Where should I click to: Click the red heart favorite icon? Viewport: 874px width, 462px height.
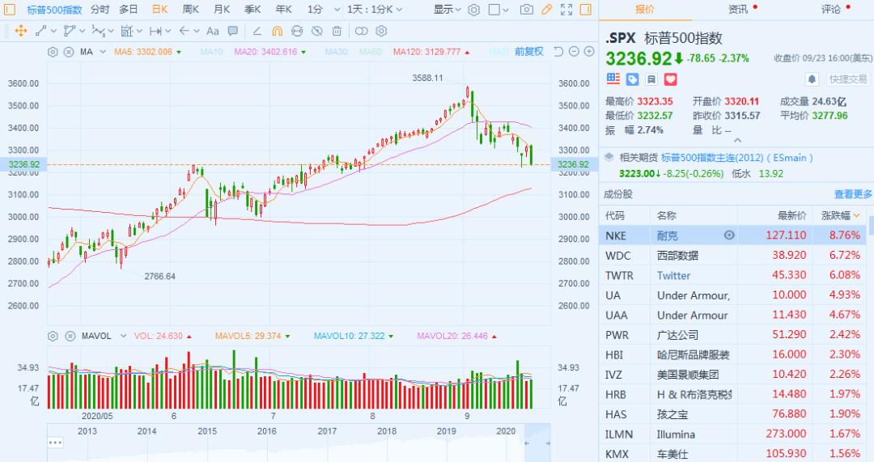(670, 79)
